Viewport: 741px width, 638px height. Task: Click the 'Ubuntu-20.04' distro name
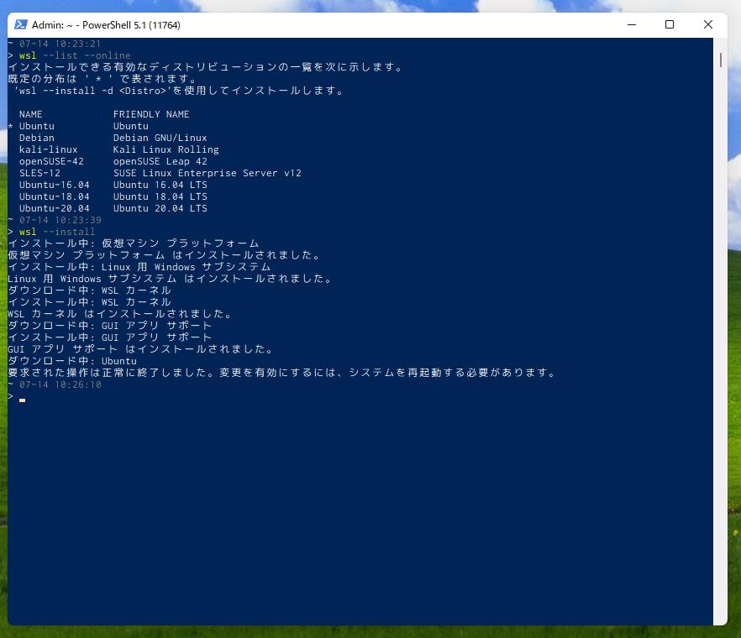tap(55, 208)
